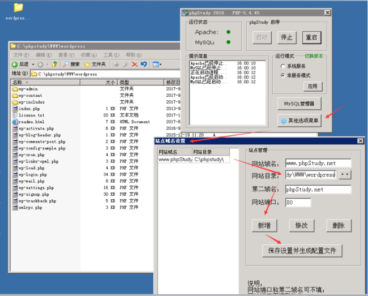The image size is (368, 296).
Task: Go up one folder level in Explorer
Action: point(54,65)
